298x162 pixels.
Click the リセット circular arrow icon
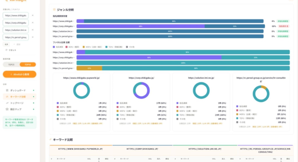click(x=6, y=50)
